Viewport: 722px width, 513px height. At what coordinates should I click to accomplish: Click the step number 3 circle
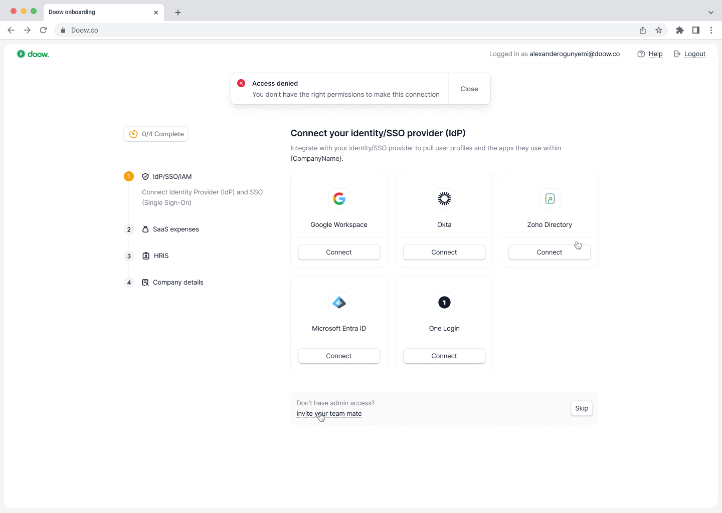click(129, 256)
